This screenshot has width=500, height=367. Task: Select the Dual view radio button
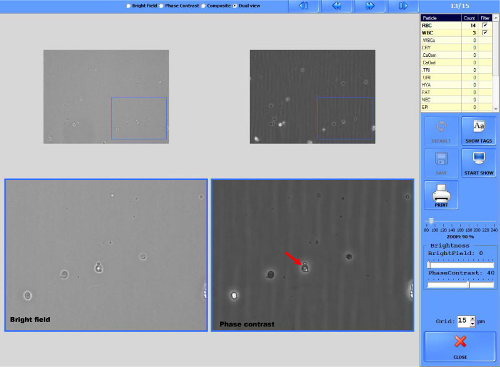[235, 6]
